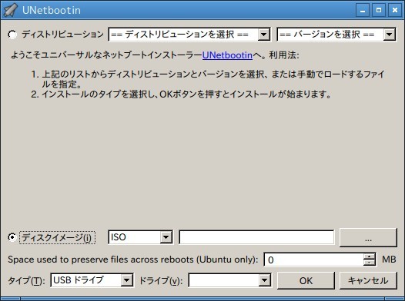The height and width of the screenshot is (301, 405).
Task: Click the persistent space MB value field
Action: [313, 260]
